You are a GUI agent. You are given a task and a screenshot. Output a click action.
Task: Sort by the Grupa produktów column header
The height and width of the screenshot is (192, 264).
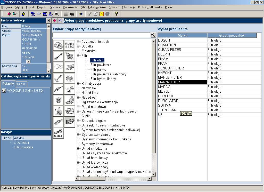coord(232,35)
